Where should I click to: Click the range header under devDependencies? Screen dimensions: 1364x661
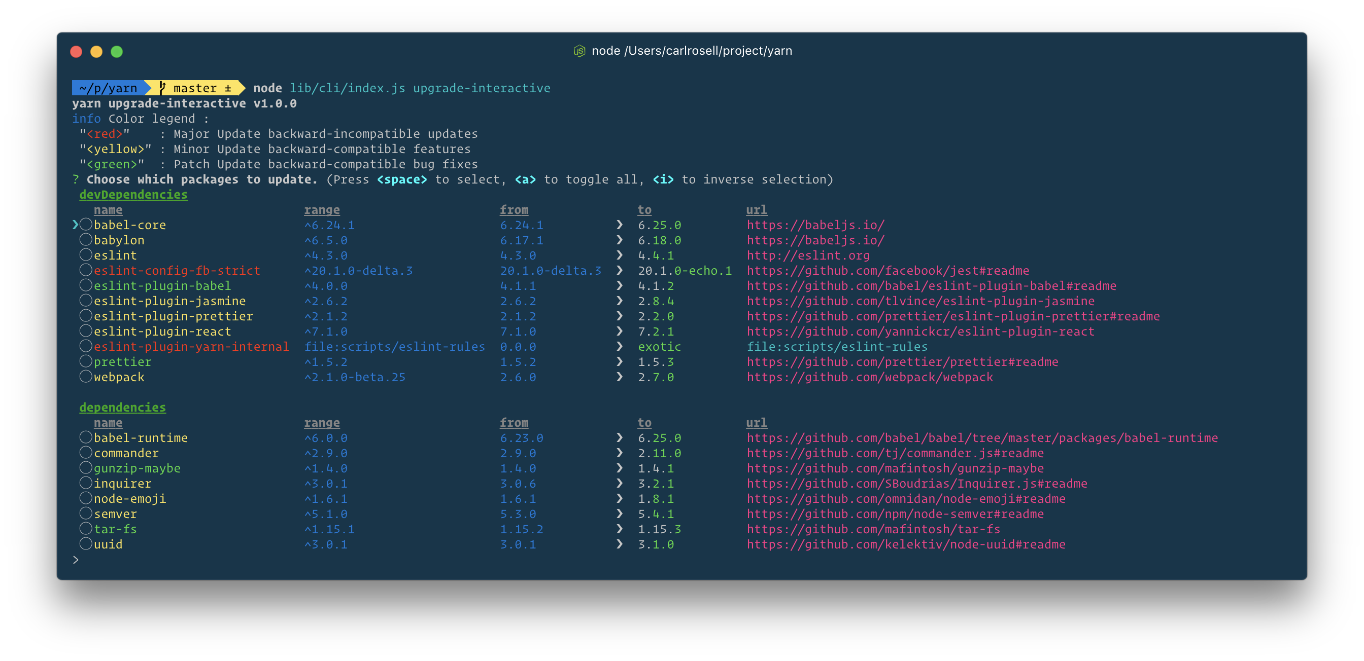point(322,210)
